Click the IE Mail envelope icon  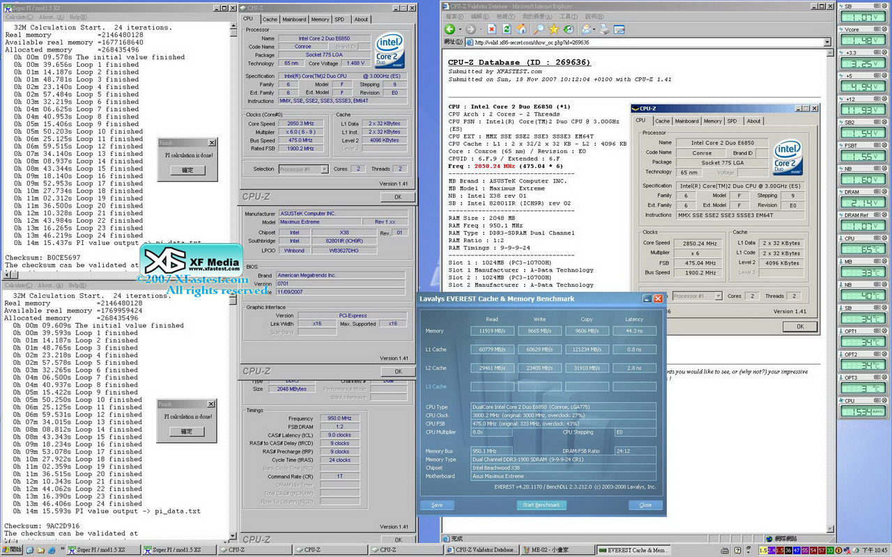coord(587,29)
